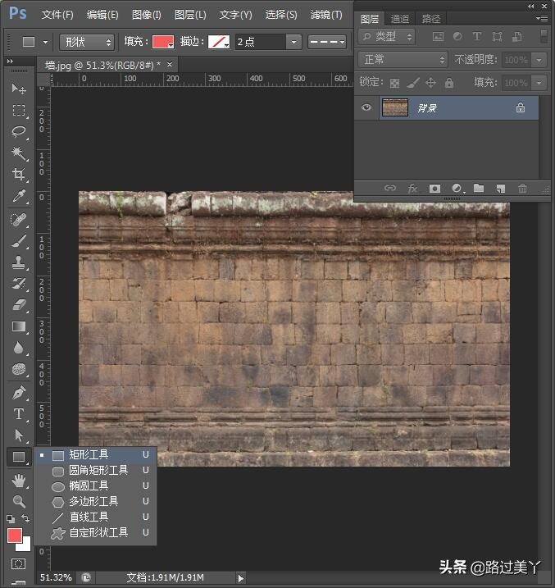Open the 滤镜(T) menu
Screen dimensions: 555x588
click(x=326, y=15)
